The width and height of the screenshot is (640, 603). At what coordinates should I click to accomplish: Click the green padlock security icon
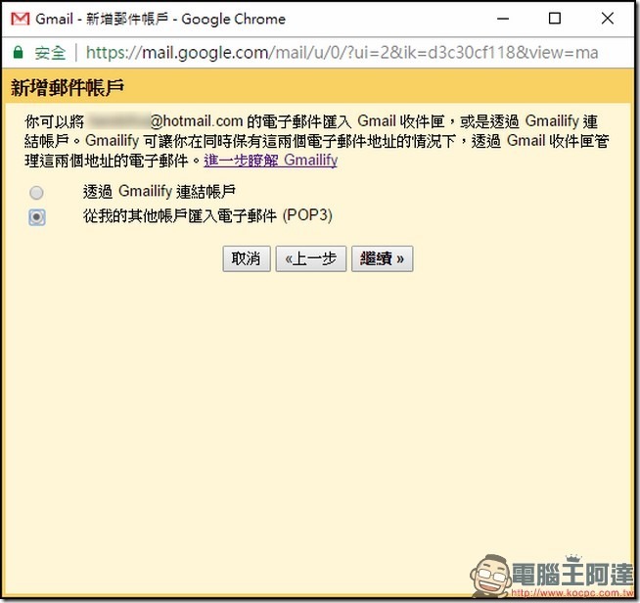[x=18, y=52]
